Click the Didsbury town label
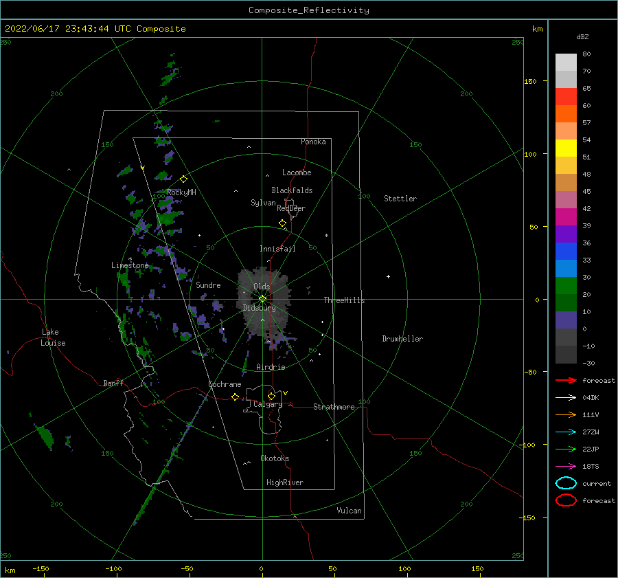This screenshot has width=618, height=578. [x=259, y=308]
